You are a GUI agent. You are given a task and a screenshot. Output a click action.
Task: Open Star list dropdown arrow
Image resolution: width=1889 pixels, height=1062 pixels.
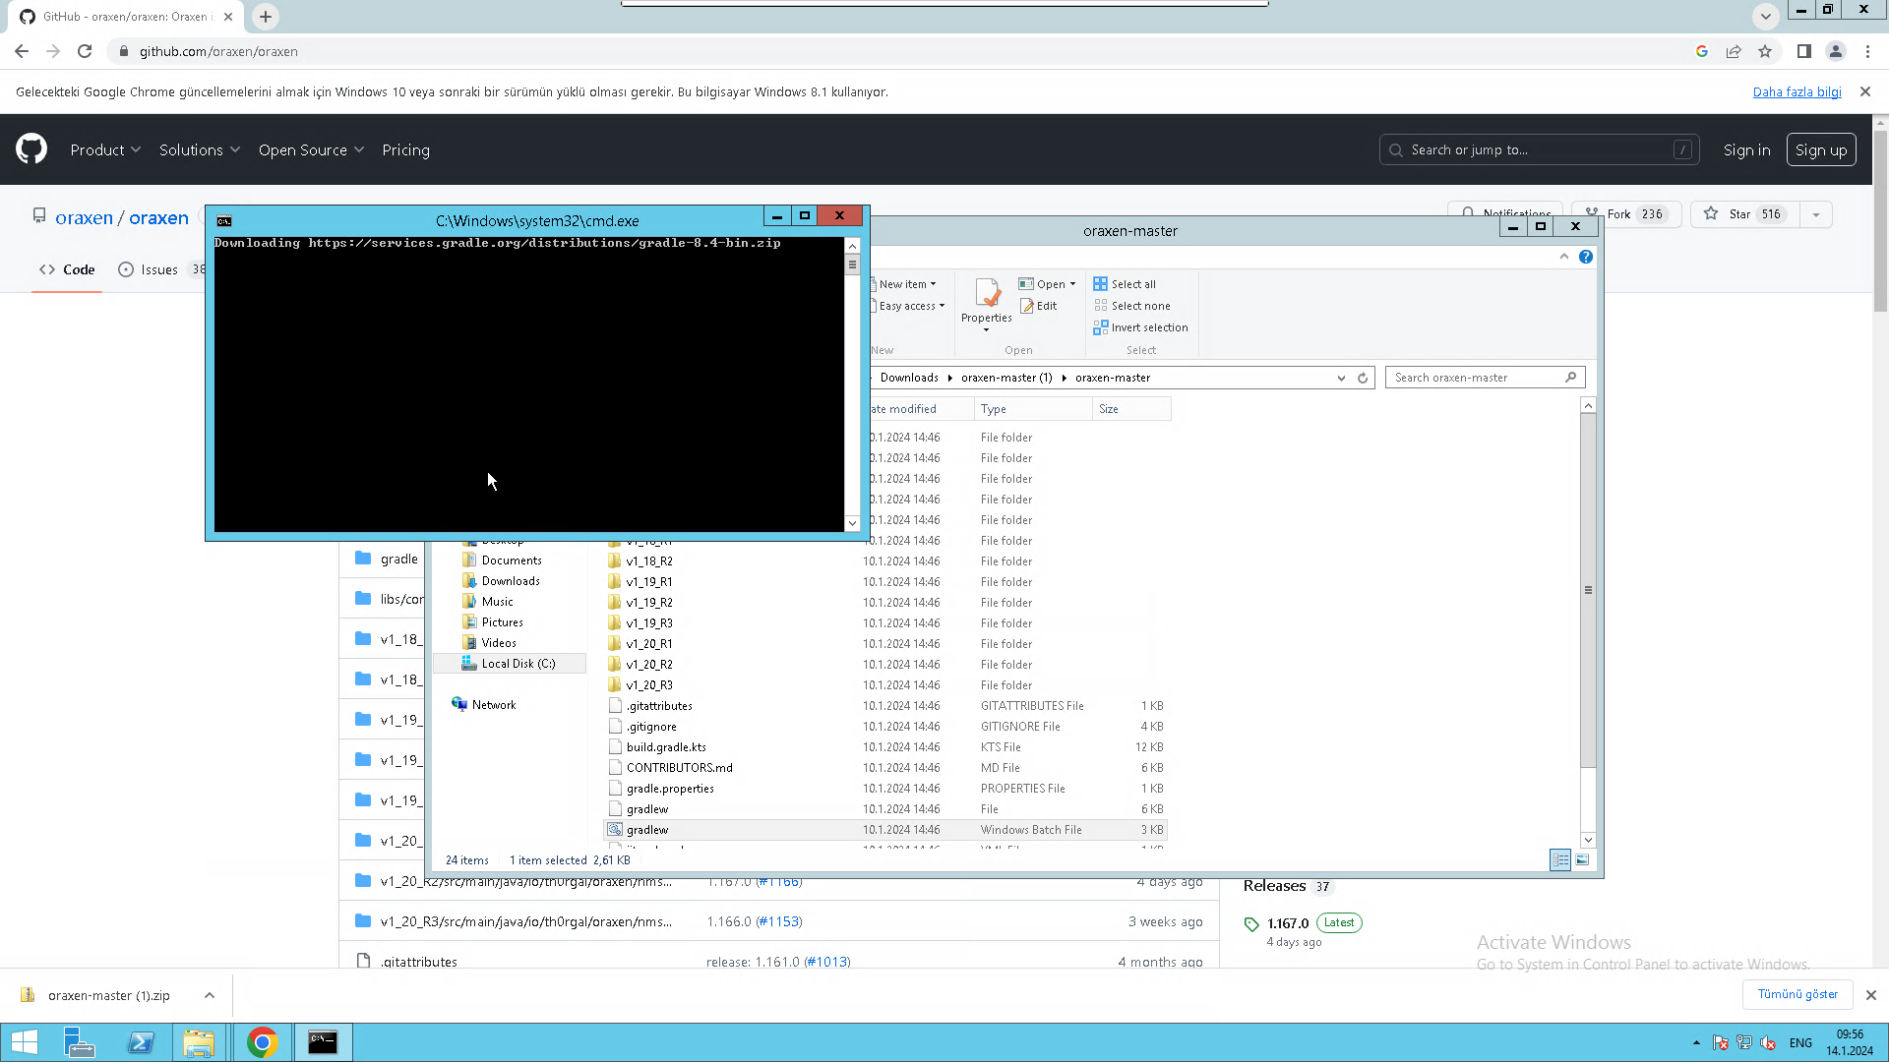1816,214
